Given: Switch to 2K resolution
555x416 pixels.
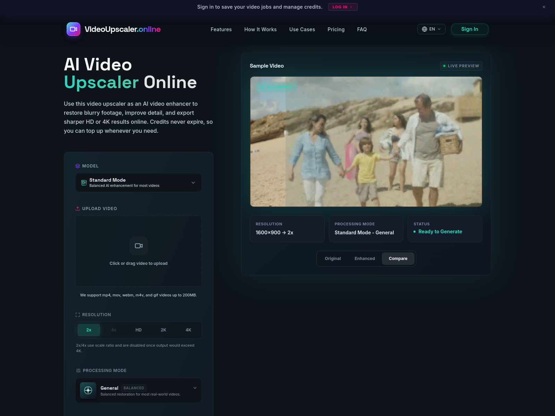Looking at the screenshot, I should coord(163,330).
